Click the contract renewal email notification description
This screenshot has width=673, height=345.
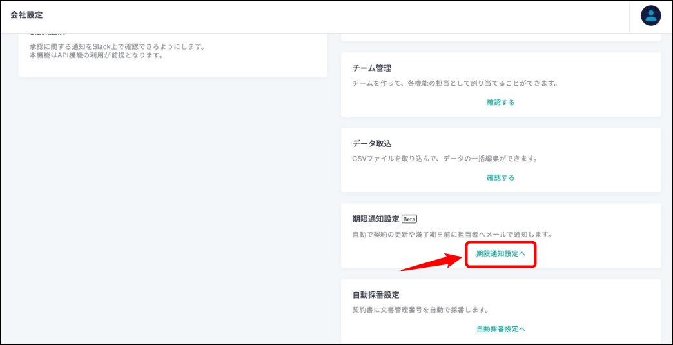tap(451, 234)
